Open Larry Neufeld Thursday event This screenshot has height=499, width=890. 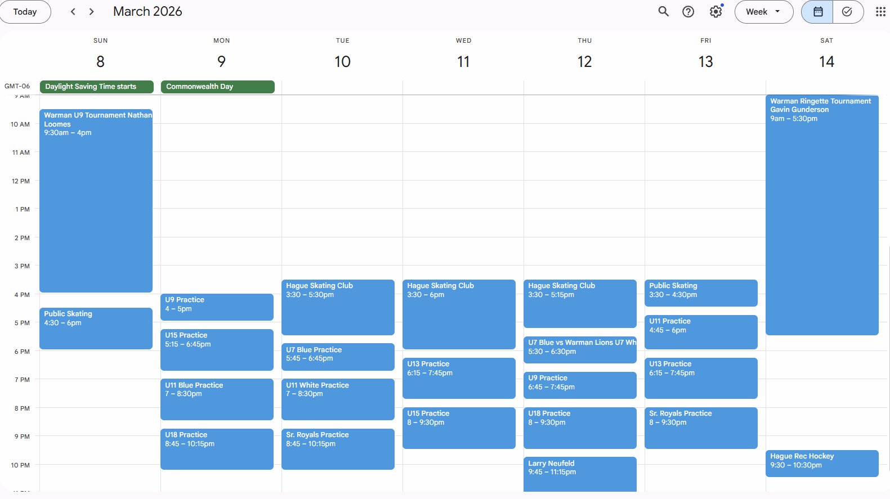[579, 473]
